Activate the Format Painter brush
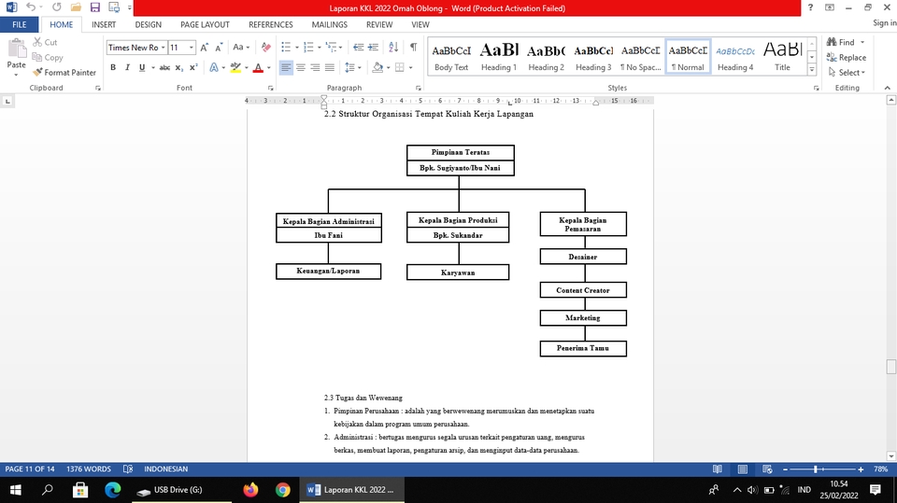 pos(64,73)
